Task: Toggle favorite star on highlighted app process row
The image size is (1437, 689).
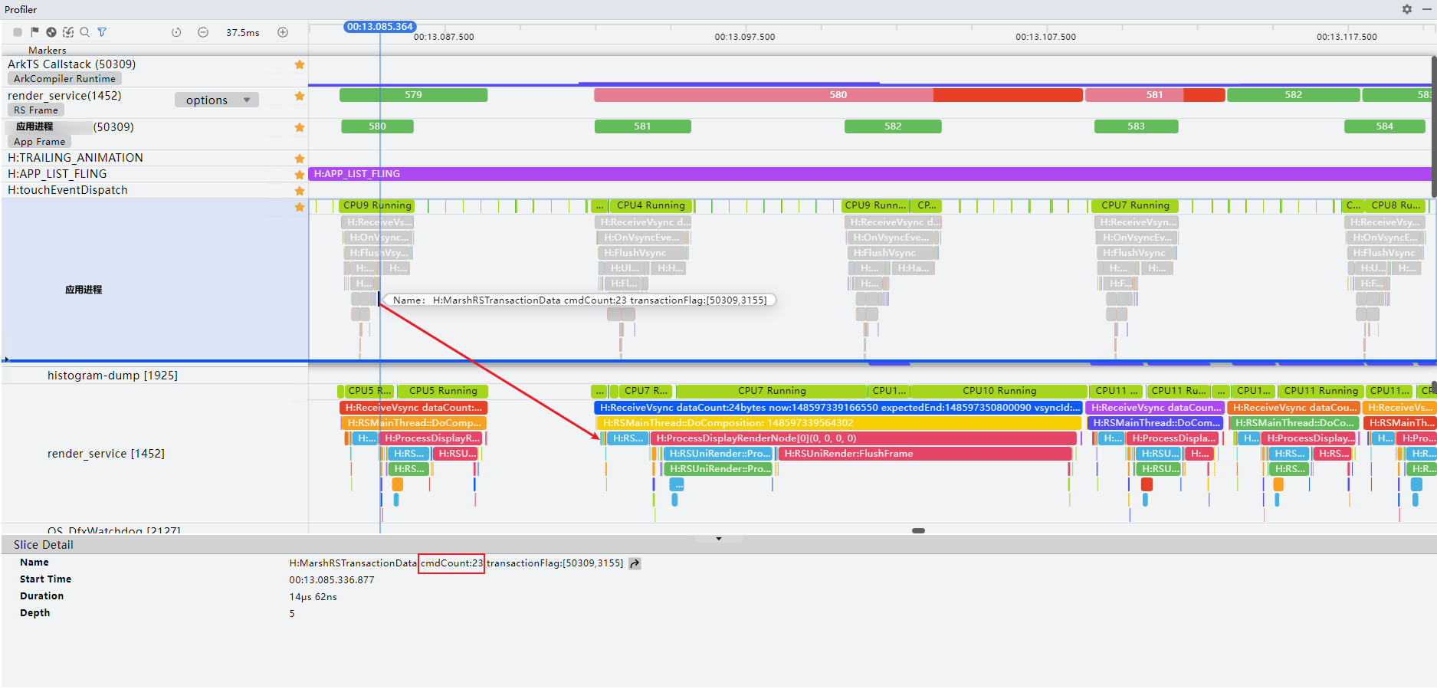Action: (300, 207)
